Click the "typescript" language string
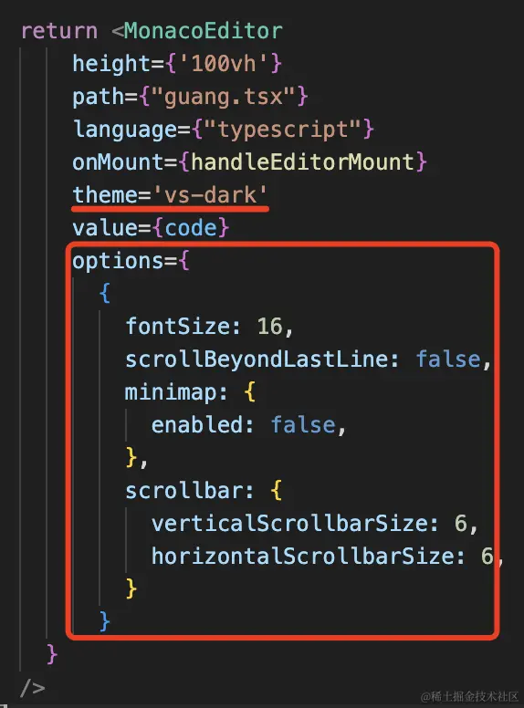The image size is (524, 708). pyautogui.click(x=283, y=130)
